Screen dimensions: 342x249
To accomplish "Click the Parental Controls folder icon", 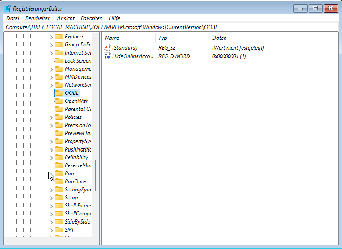I will coord(59,109).
